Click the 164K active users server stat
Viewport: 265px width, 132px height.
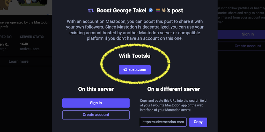click(x=30, y=46)
